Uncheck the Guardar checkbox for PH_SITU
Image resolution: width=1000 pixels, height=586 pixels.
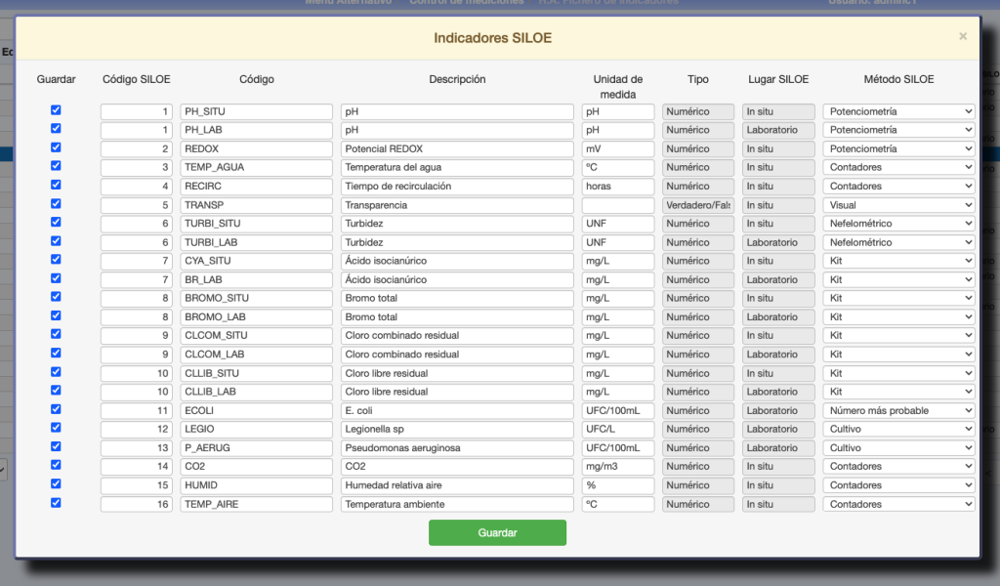pyautogui.click(x=56, y=110)
